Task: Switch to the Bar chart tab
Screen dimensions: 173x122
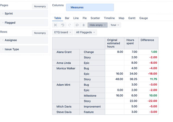Action: point(67,18)
